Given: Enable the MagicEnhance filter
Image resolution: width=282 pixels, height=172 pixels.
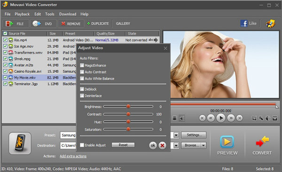Looking at the screenshot, I should 82,65.
